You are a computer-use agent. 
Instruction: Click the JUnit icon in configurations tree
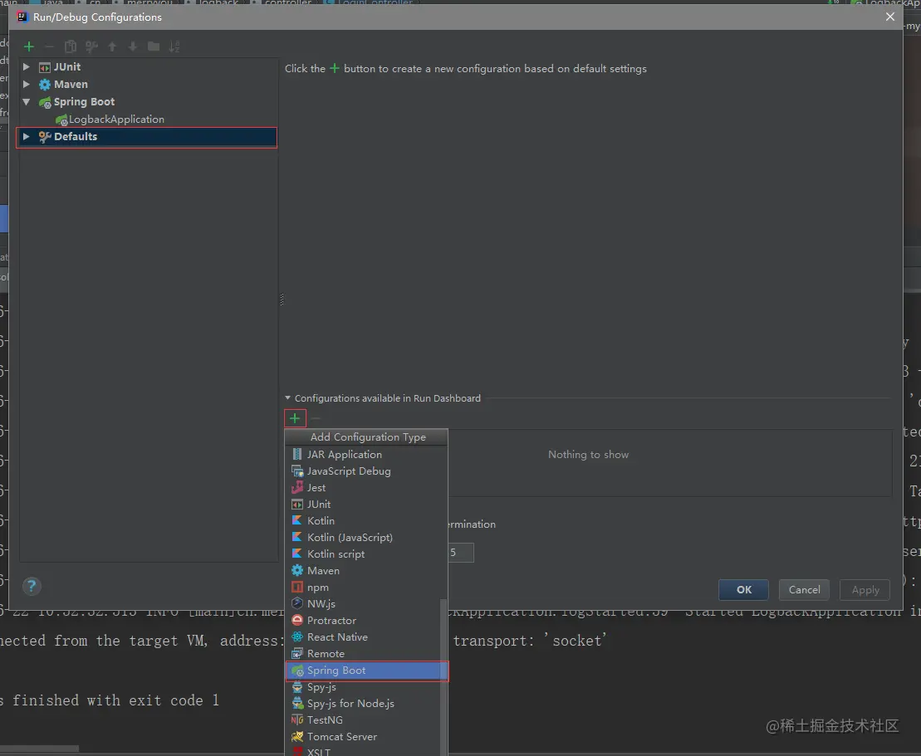(45, 67)
